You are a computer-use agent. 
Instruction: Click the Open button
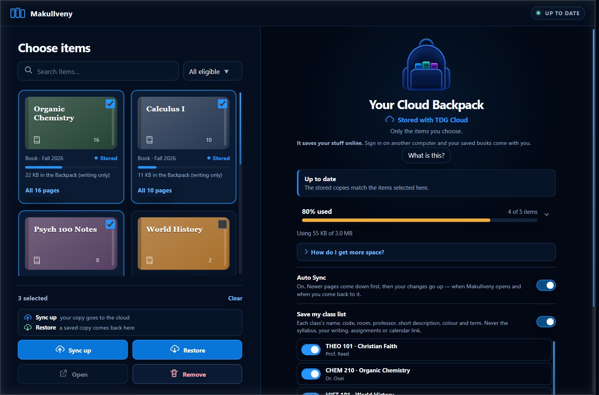(x=73, y=374)
